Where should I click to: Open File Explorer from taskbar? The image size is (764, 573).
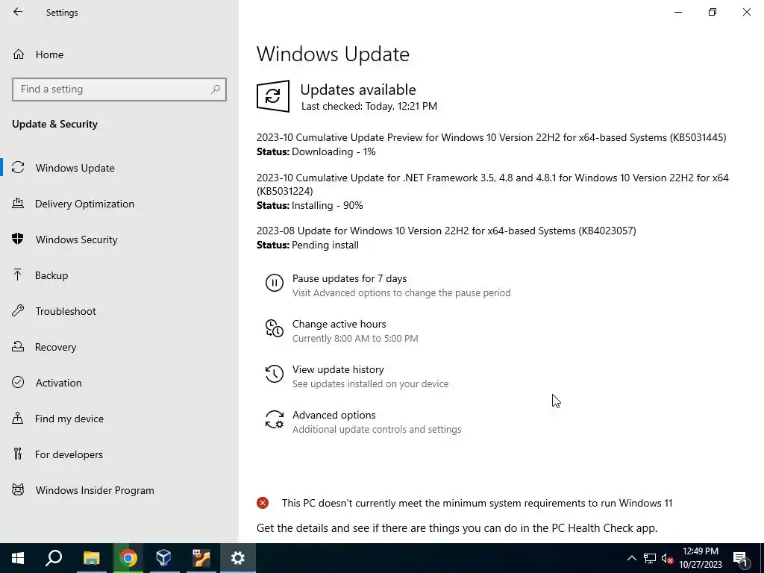click(91, 558)
